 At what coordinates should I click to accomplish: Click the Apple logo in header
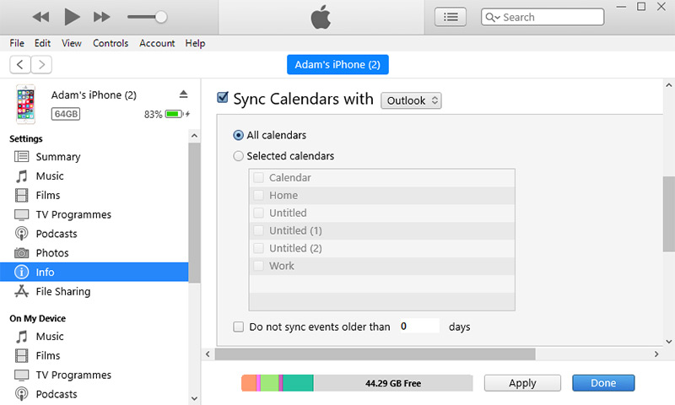pyautogui.click(x=321, y=17)
